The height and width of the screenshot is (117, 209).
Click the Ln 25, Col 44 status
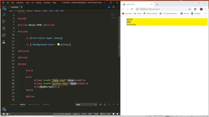point(62,114)
